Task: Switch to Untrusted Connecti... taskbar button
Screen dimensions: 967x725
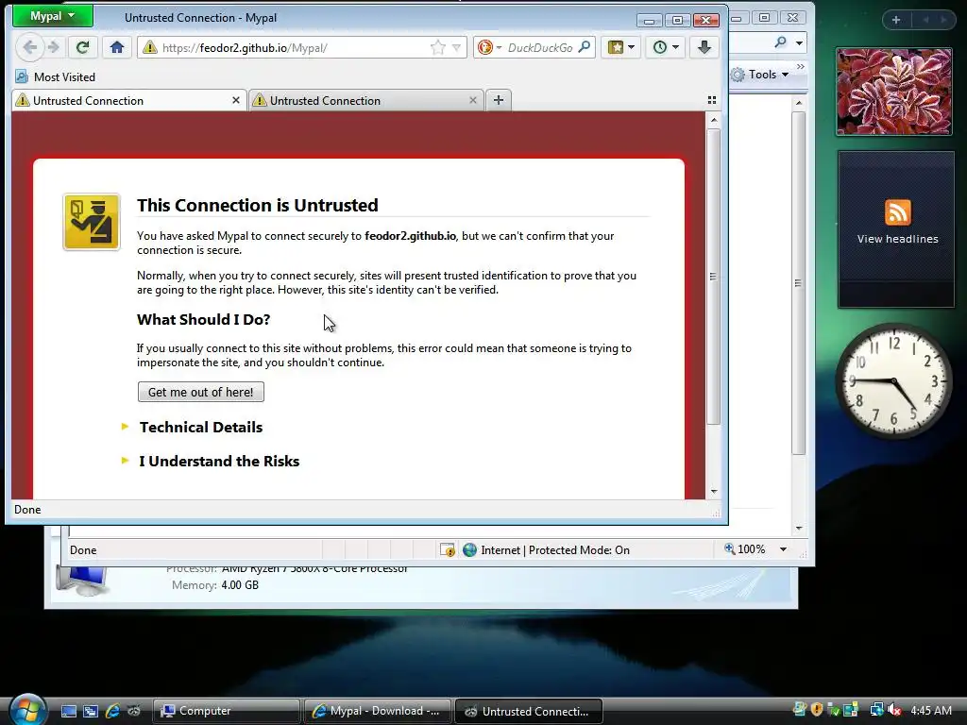Action: (x=529, y=711)
